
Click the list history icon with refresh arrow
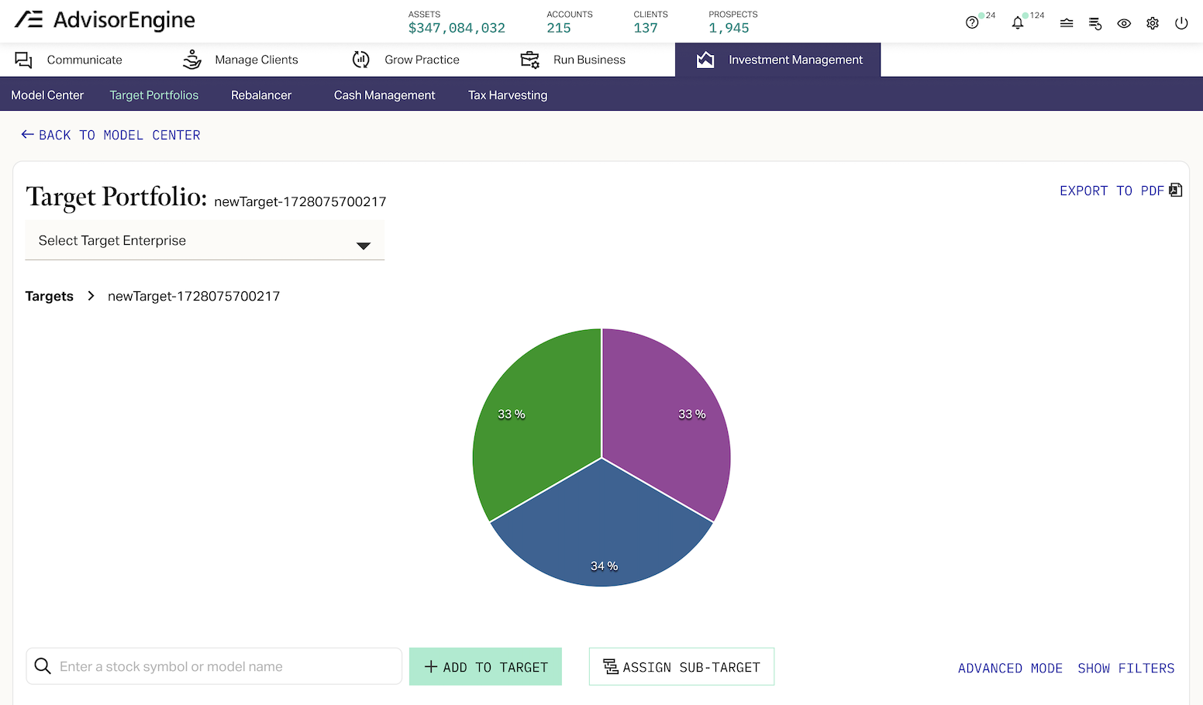1095,23
